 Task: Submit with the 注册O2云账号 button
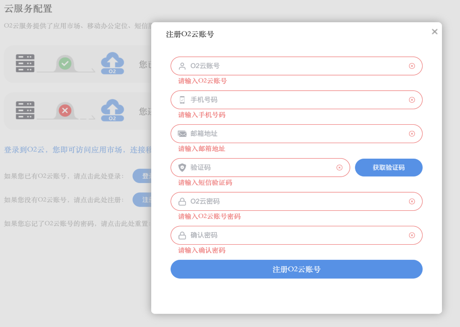296,269
